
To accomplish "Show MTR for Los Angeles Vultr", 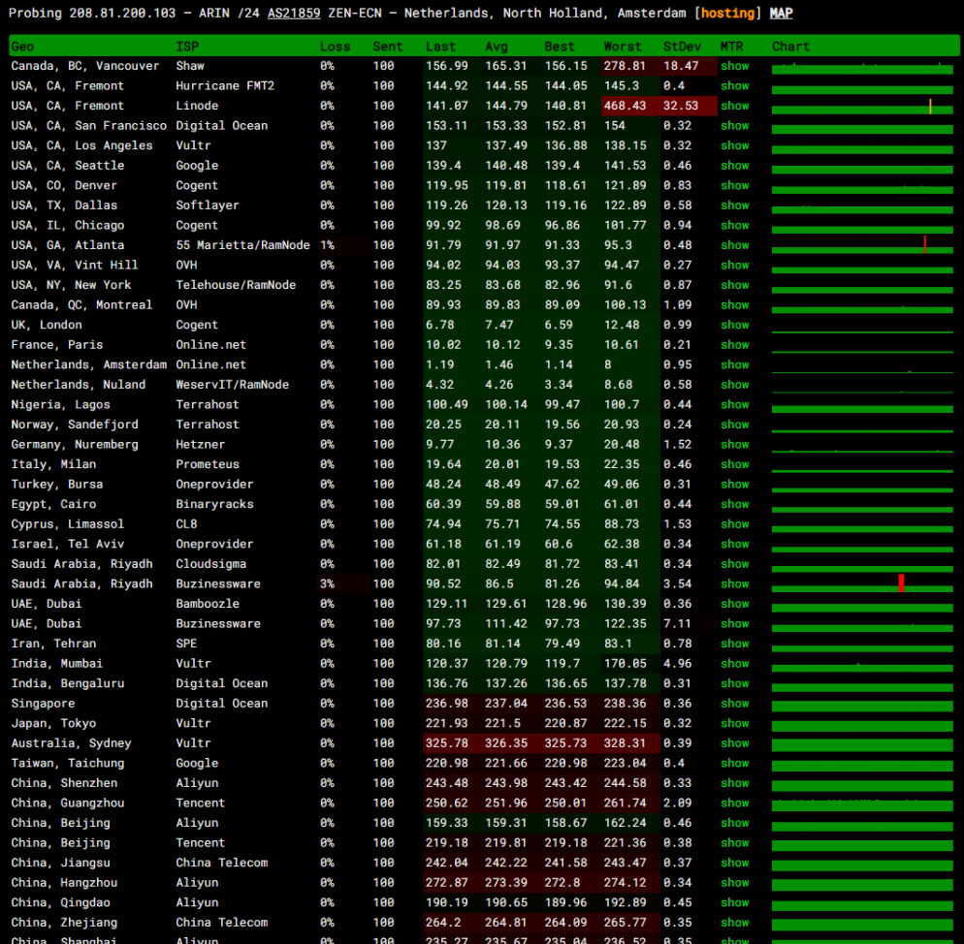I will click(735, 145).
